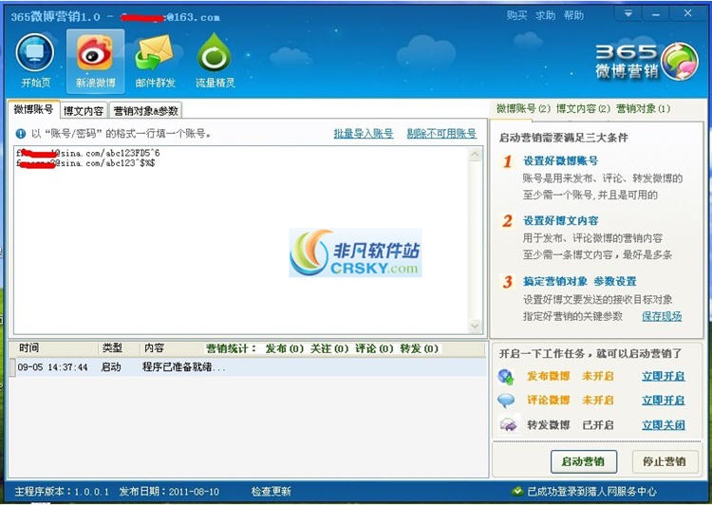Click the 已成功登录到猎人网服务中心 status text
This screenshot has width=712, height=505.
pyautogui.click(x=591, y=492)
